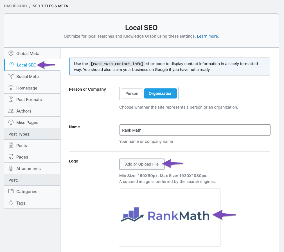This screenshot has width=284, height=252.
Task: Open the Categories taxonomy tab
Action: 27,191
